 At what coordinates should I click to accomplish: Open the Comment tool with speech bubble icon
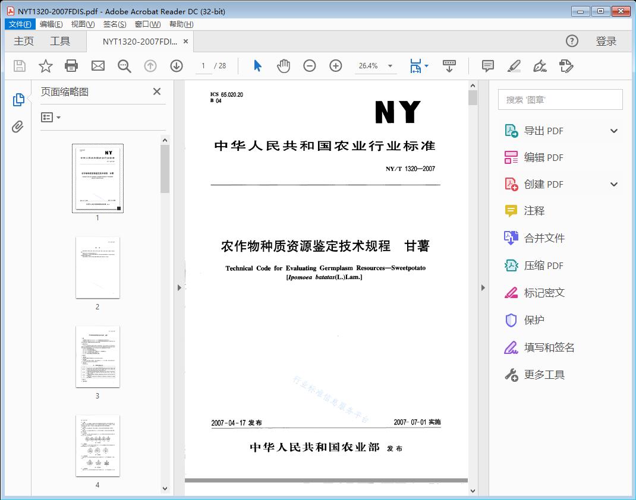[487, 66]
